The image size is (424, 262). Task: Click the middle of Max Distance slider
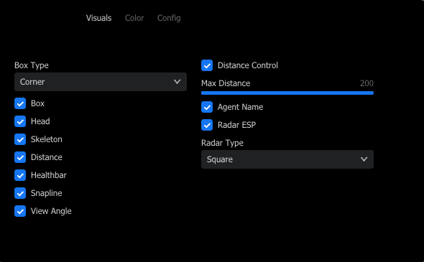tap(287, 93)
